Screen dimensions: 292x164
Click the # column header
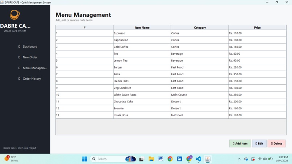[84, 28]
